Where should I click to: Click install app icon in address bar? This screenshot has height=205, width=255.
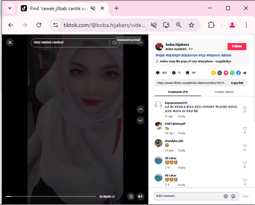[x=166, y=25]
